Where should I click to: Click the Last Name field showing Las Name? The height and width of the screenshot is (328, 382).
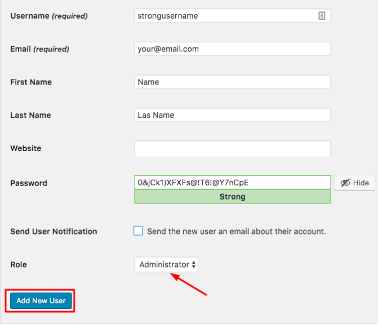point(232,115)
